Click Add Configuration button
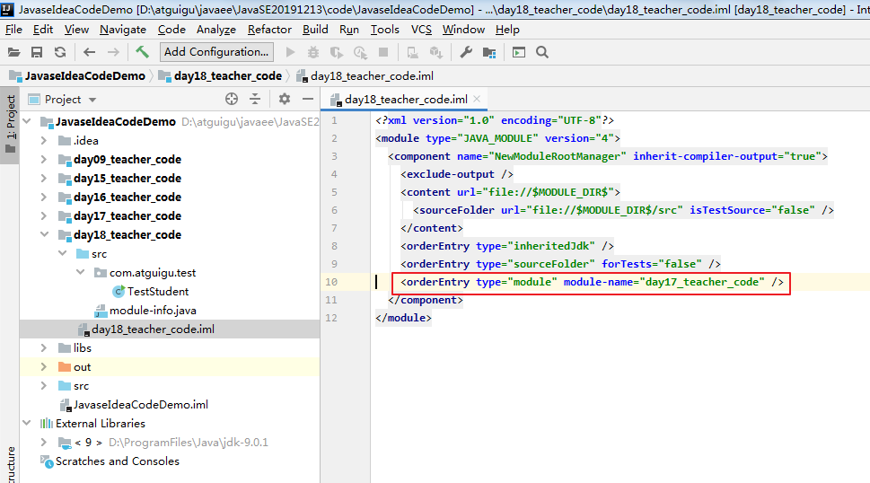Image resolution: width=870 pixels, height=483 pixels. (x=216, y=52)
